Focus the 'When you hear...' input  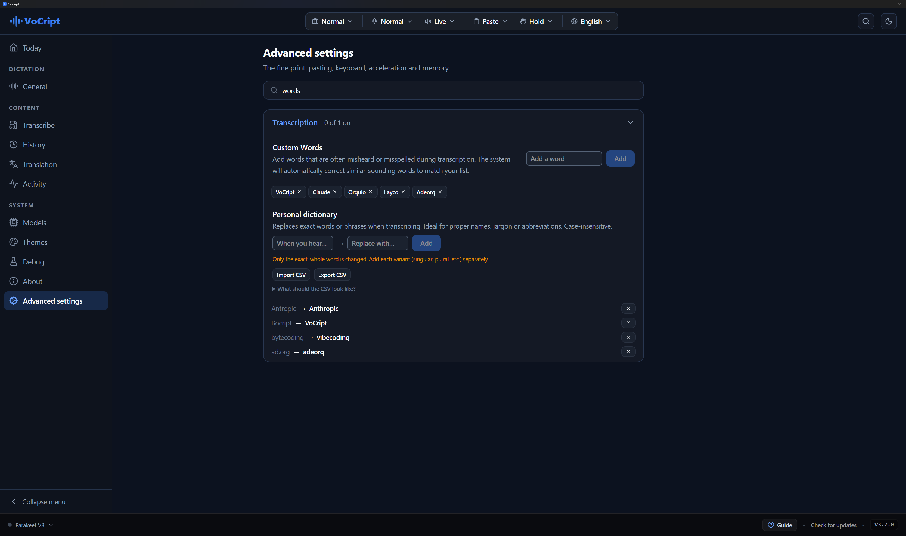point(302,243)
